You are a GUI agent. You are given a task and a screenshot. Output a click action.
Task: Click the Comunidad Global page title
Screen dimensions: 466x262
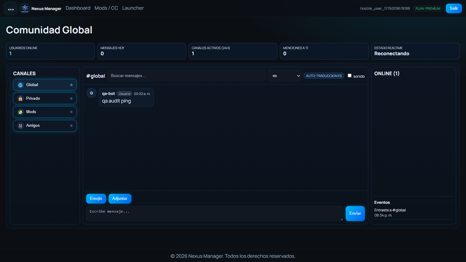[x=49, y=30]
